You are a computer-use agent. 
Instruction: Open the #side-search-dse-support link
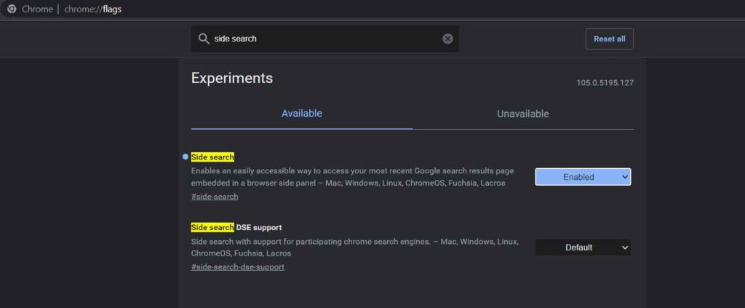pyautogui.click(x=238, y=266)
